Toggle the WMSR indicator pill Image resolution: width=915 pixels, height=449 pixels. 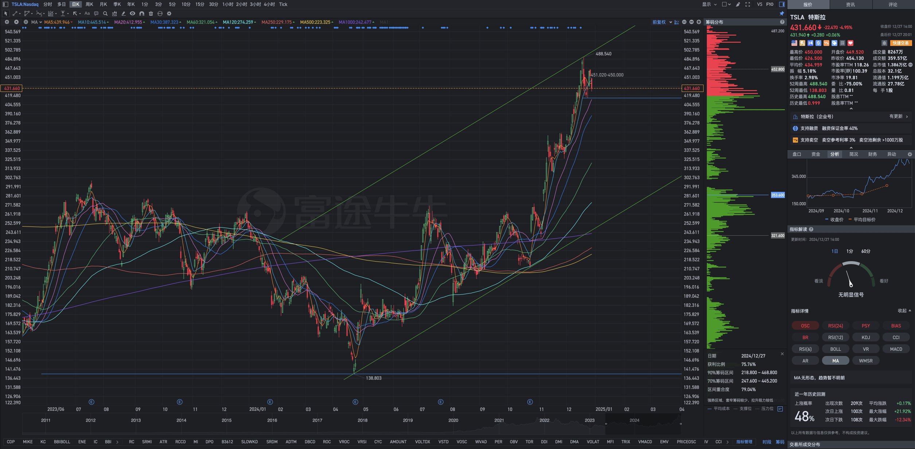(x=866, y=361)
